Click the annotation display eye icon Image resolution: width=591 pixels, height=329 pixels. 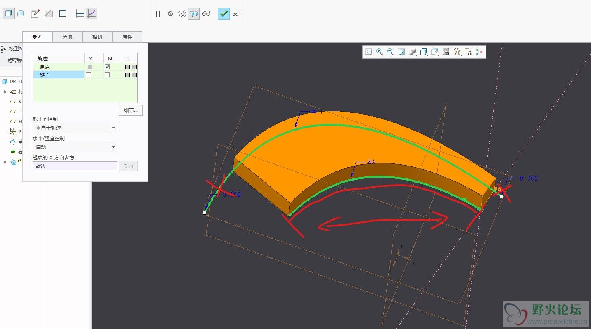pyautogui.click(x=468, y=52)
